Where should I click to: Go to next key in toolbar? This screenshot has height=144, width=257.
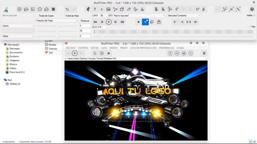pos(115,22)
